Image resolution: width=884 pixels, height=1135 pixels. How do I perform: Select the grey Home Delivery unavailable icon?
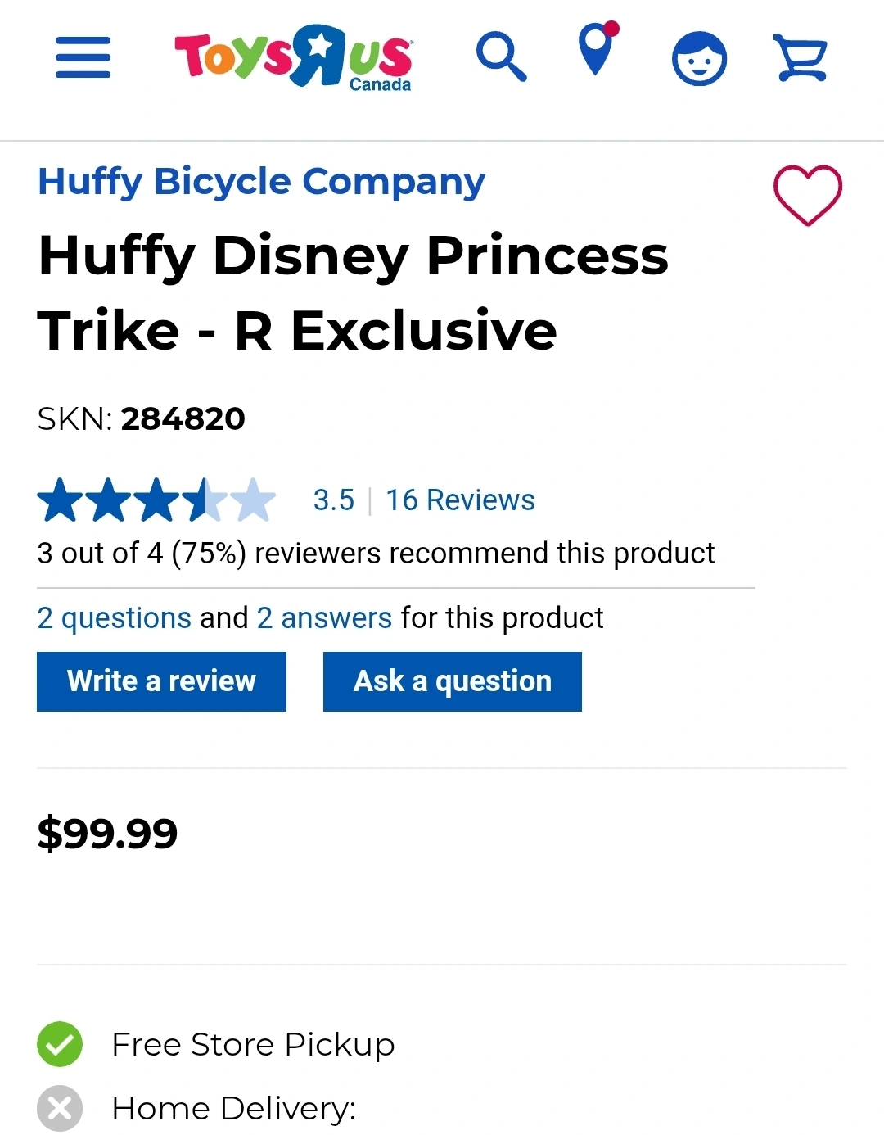click(x=60, y=1108)
